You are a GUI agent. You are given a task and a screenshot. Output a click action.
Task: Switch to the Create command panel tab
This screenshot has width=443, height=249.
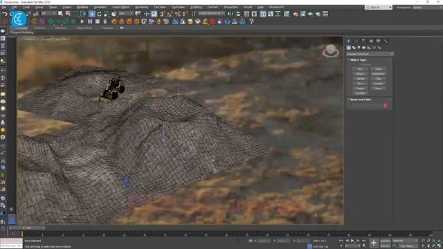[x=349, y=41]
